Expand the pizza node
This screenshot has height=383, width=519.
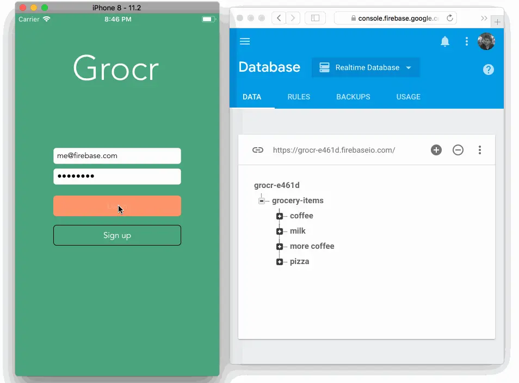coord(280,262)
